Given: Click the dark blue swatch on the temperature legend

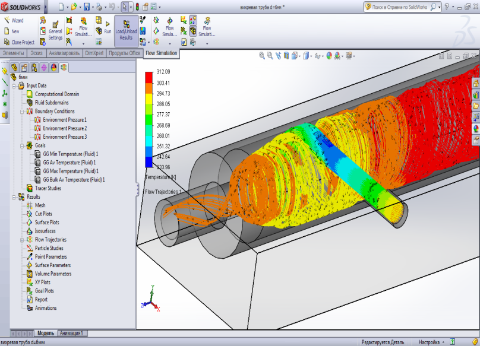Looking at the screenshot, I should point(149,162).
